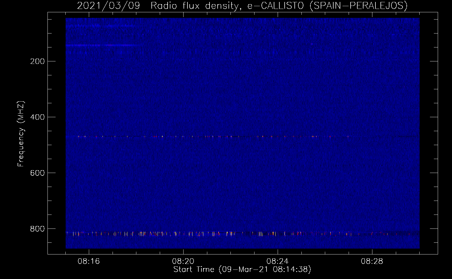Click the 2021/03/09 date in the title

(x=108, y=6)
